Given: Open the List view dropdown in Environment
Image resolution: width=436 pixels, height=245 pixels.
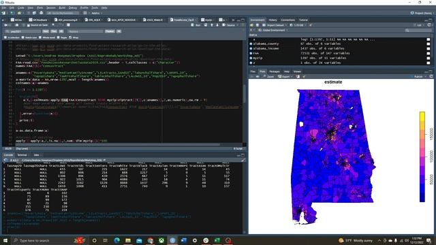Looking at the screenshot, I should pyautogui.click(x=420, y=25).
